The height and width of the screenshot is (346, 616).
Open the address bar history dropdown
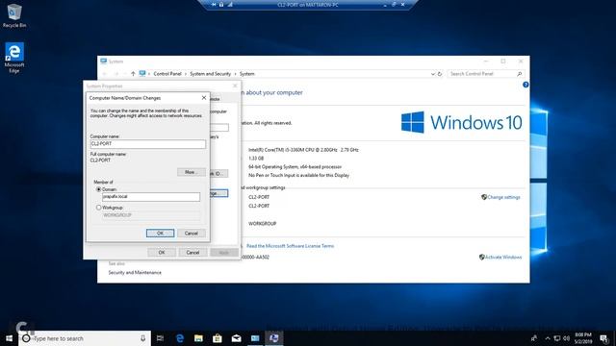coord(432,74)
